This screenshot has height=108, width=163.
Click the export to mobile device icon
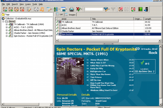(146, 9)
